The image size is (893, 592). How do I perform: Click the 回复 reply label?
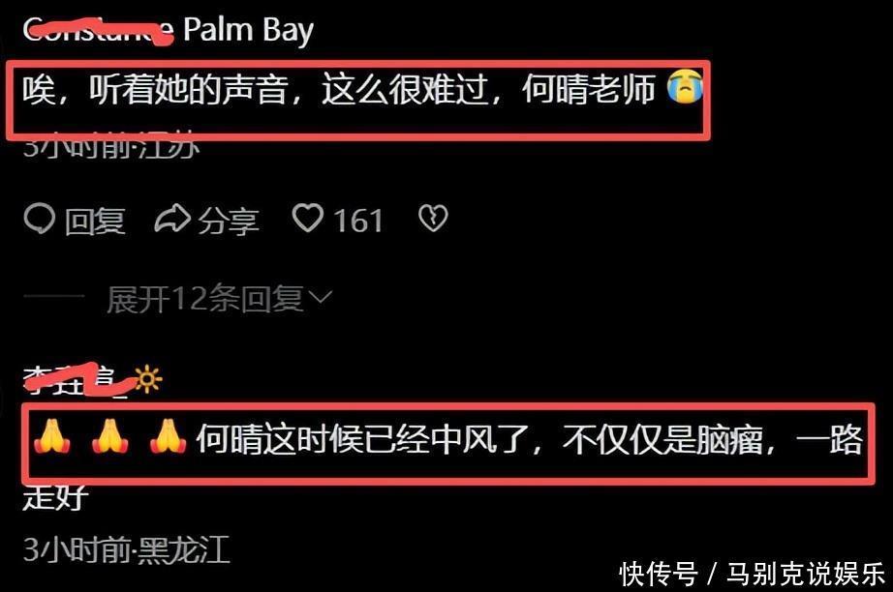(x=95, y=221)
